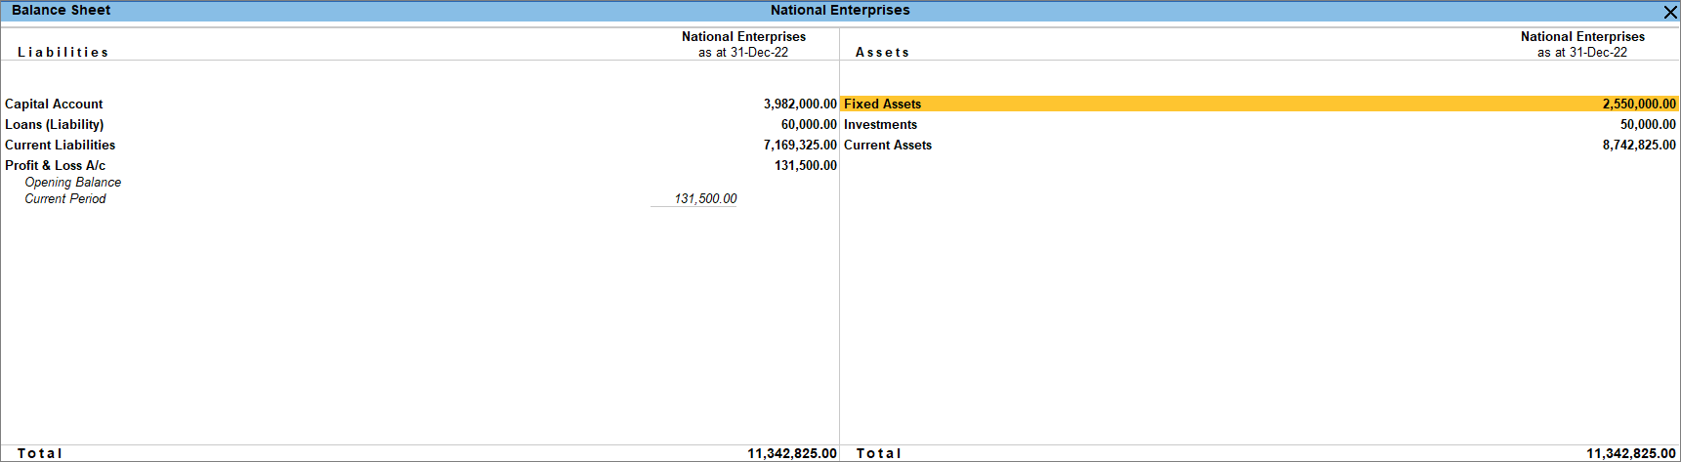Click National Enterprises above the Assets date

[x=1582, y=36]
